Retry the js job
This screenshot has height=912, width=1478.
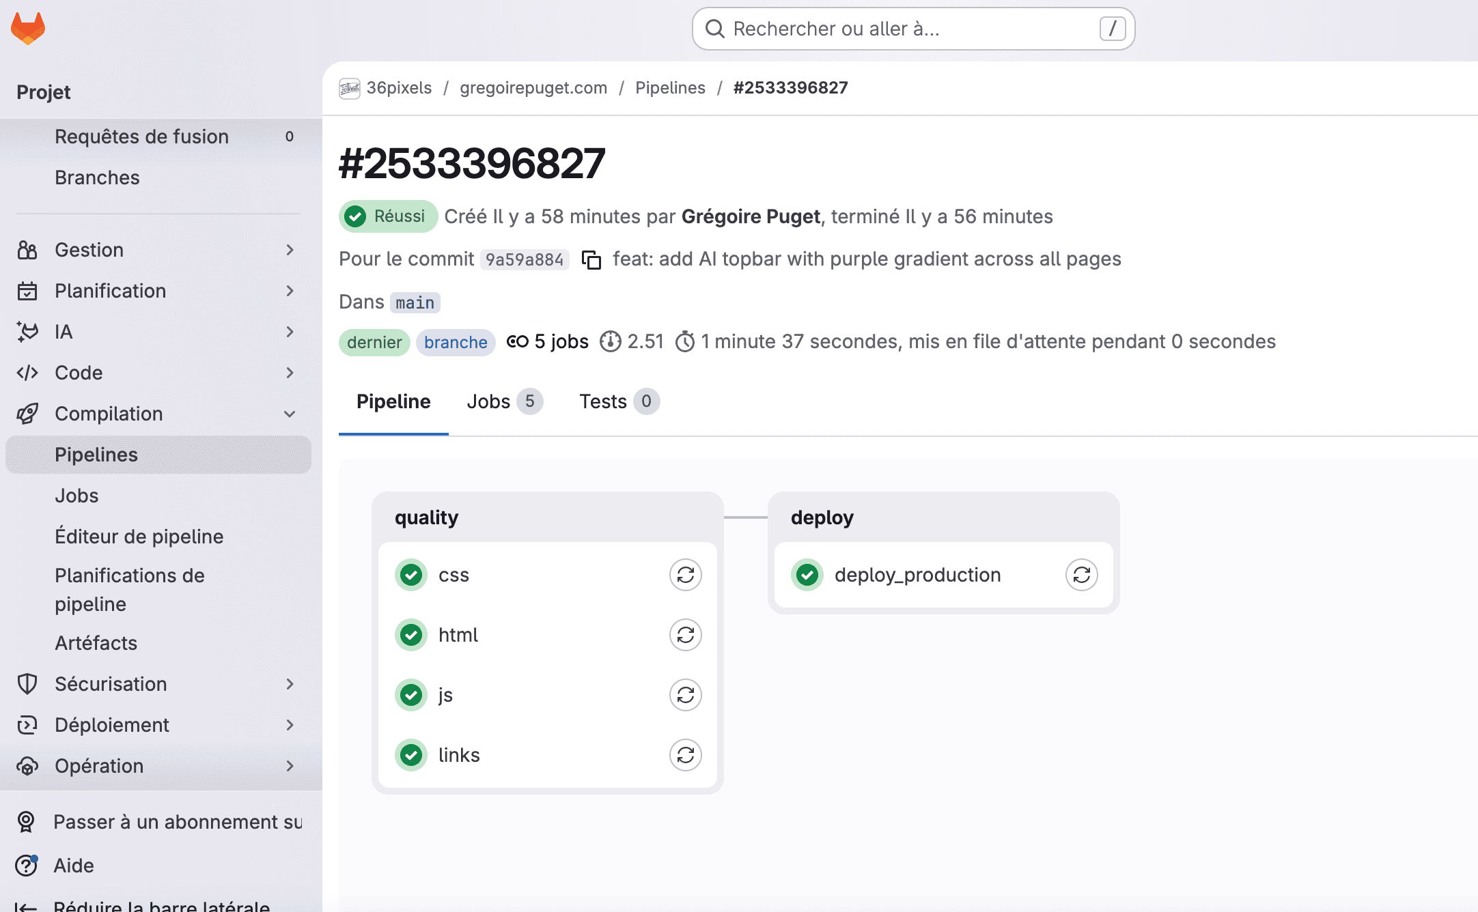coord(686,695)
